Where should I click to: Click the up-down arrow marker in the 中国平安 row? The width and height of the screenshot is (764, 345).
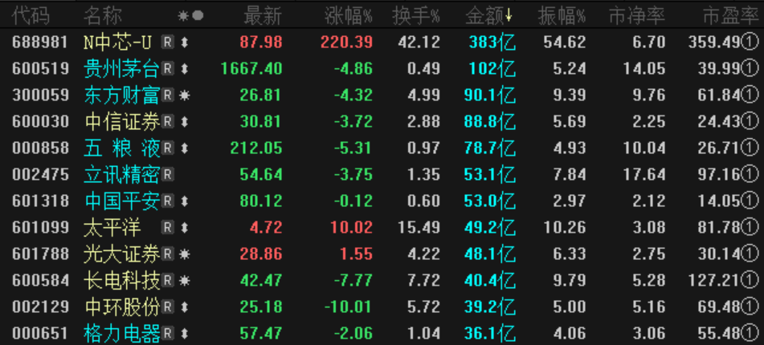(x=184, y=201)
